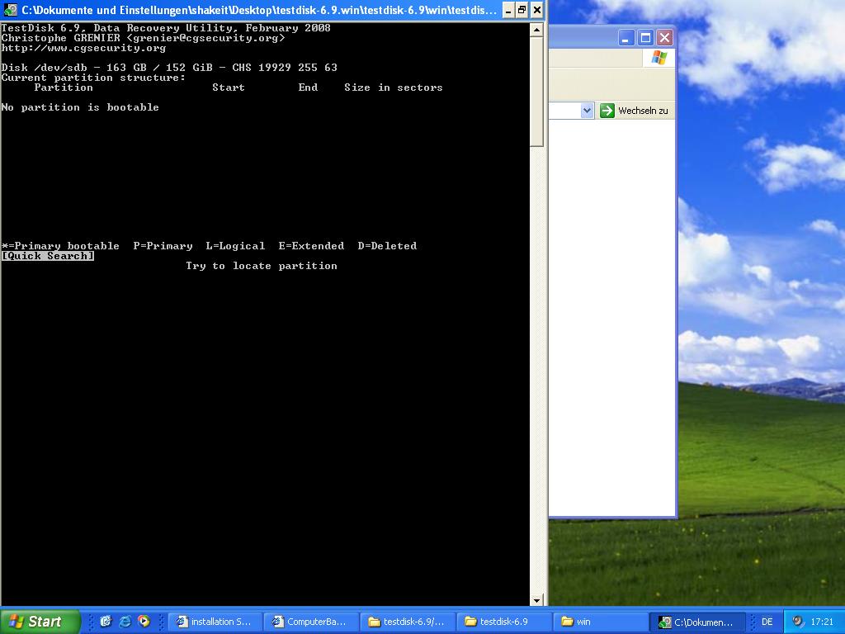The image size is (845, 634).
Task: Open the Windows Start menu
Action: pos(40,622)
